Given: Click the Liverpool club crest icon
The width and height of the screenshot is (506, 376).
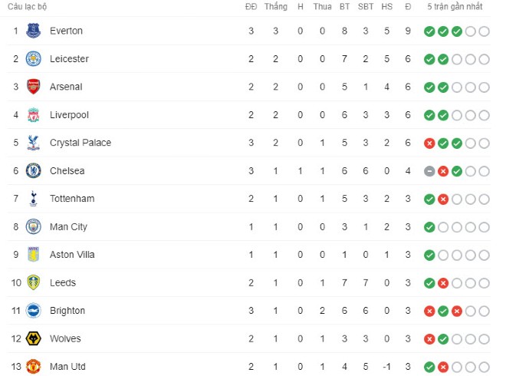Looking at the screenshot, I should (33, 115).
